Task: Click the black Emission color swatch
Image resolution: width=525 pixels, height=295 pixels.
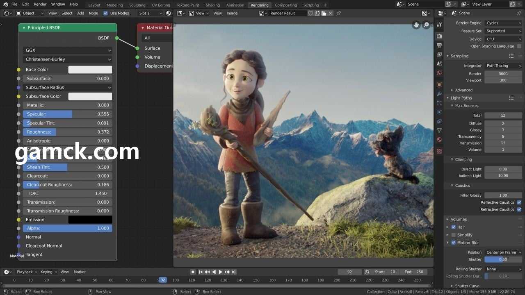Action: tap(90, 220)
